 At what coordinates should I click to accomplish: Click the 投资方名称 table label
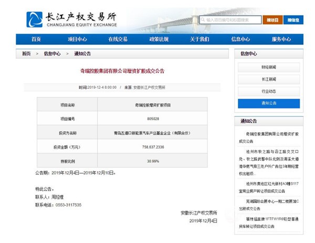[68, 133]
